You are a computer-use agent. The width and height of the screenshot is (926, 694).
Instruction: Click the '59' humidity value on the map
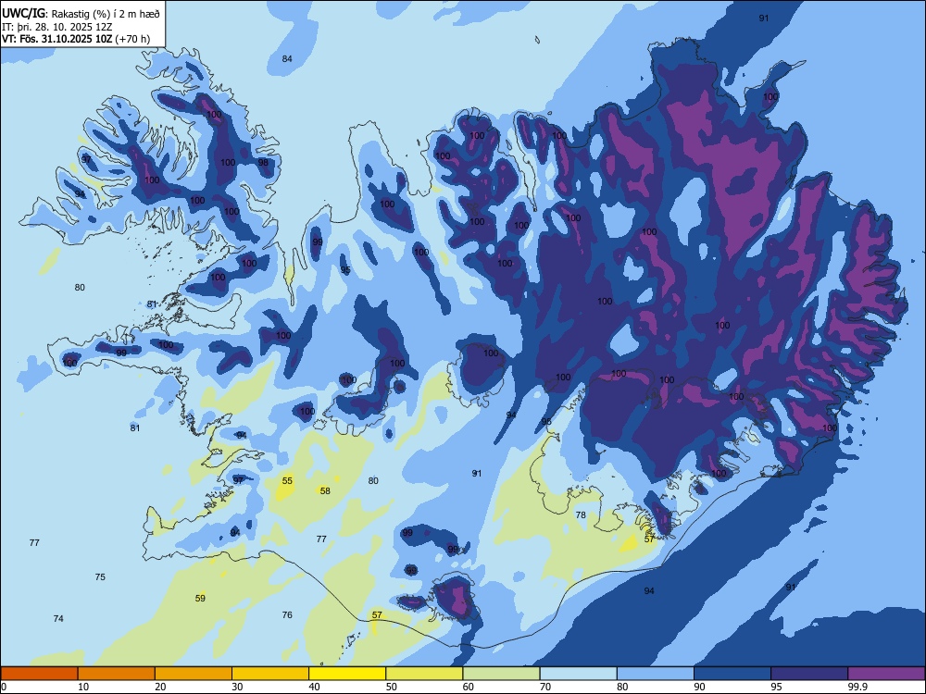coord(200,599)
